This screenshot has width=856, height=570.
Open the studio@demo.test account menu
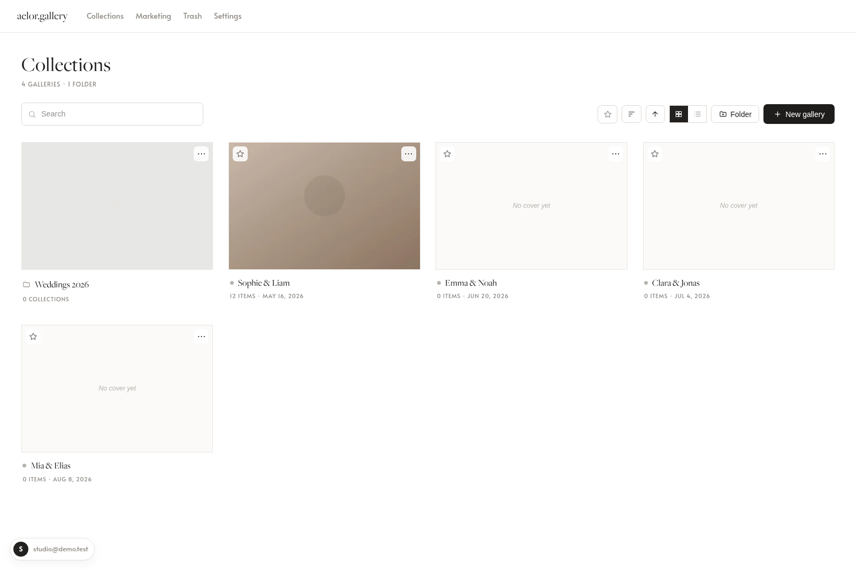(52, 549)
